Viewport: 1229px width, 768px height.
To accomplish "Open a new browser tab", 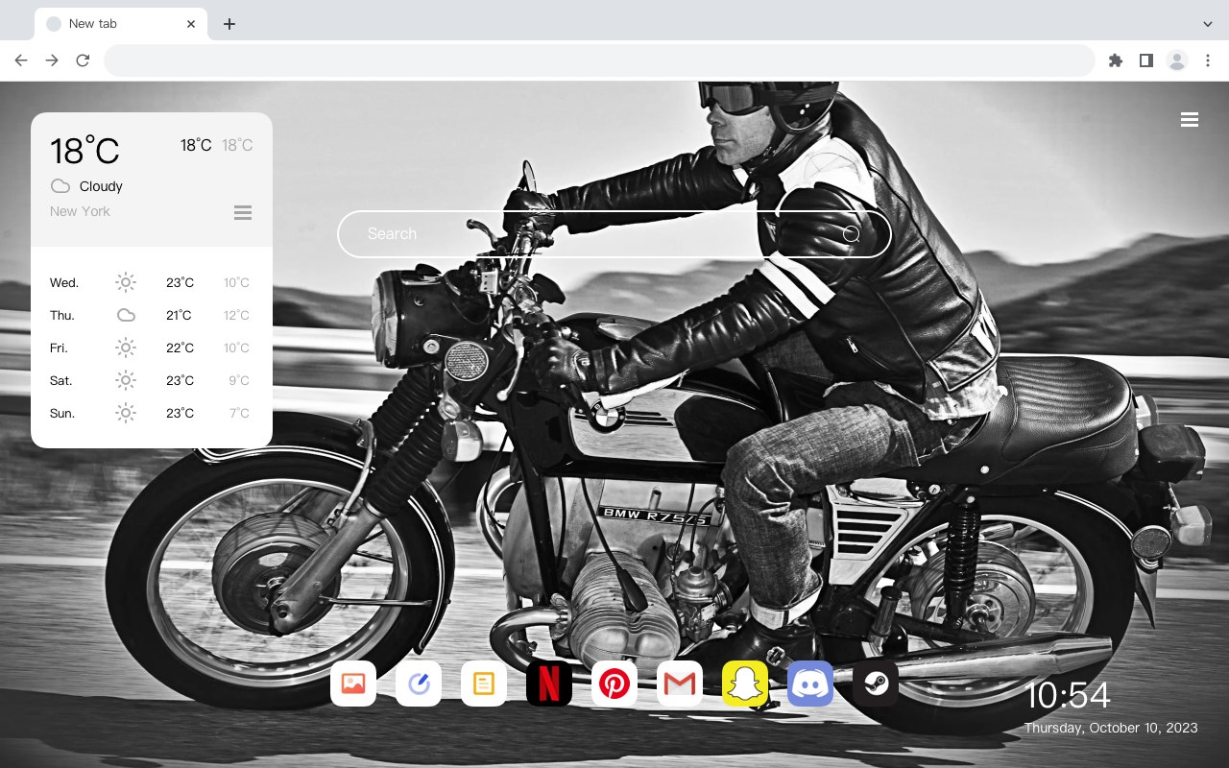I will (229, 24).
